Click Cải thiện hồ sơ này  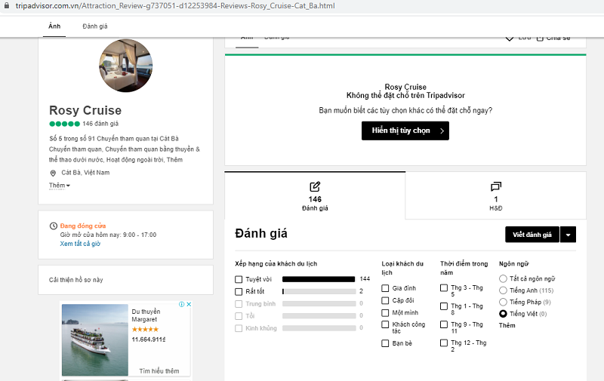point(76,280)
